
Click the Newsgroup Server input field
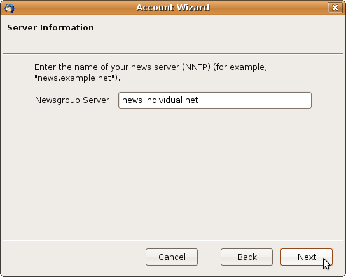click(215, 100)
